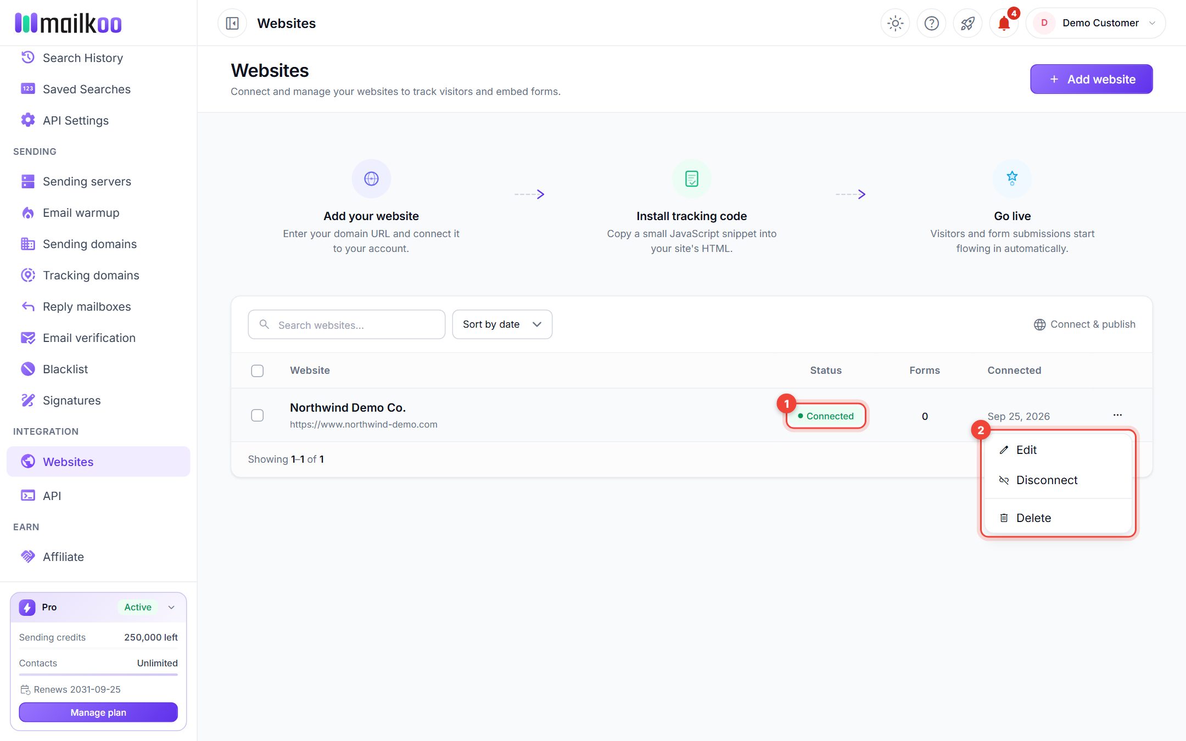Click Northwind Demo Co. website name
This screenshot has height=741, width=1186.
coord(348,408)
